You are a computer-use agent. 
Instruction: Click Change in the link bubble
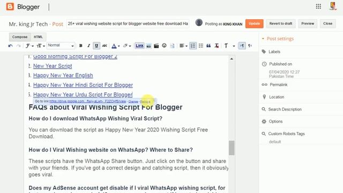(133, 101)
